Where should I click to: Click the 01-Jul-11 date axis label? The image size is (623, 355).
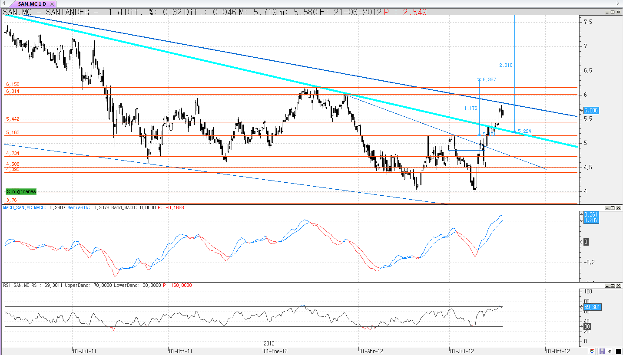84,351
